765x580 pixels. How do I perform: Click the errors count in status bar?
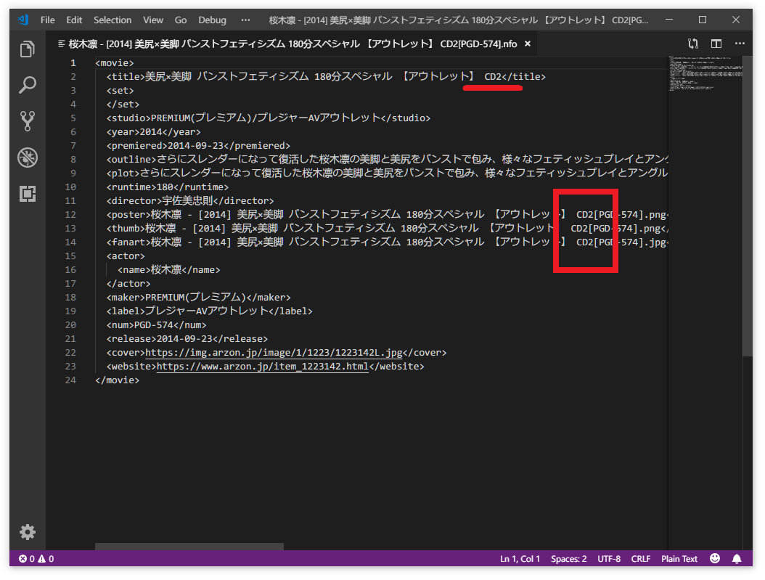(x=27, y=559)
